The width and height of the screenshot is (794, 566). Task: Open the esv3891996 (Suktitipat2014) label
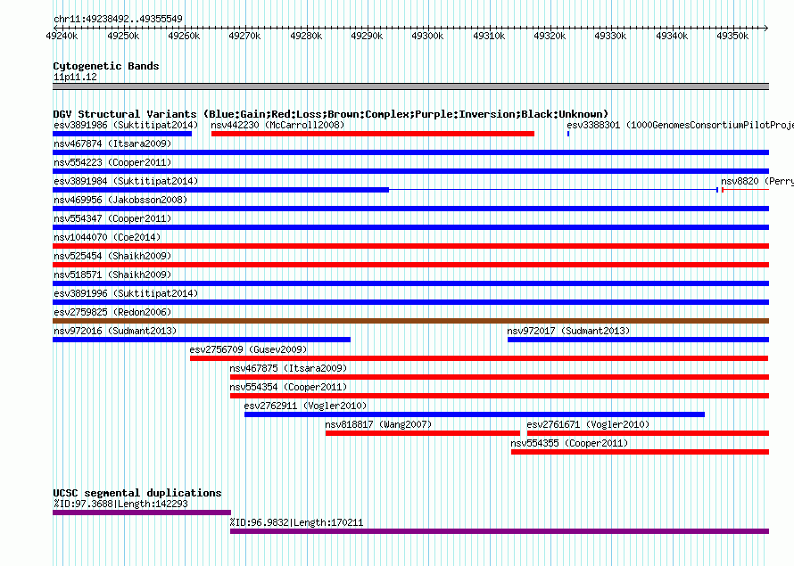click(x=126, y=293)
